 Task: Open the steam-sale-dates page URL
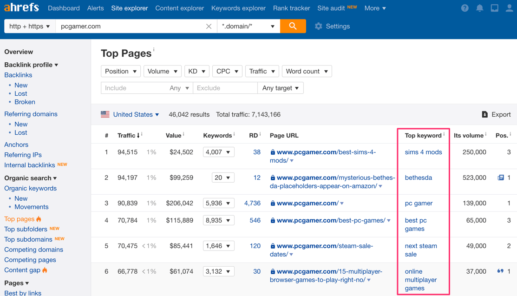(321, 250)
